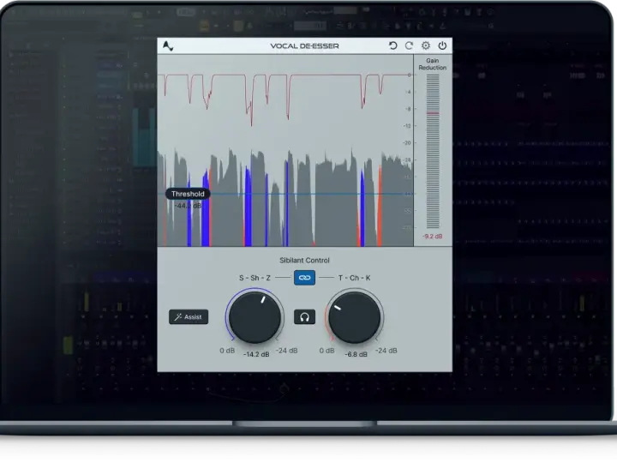Click the red gain reduction curve

point(285,99)
